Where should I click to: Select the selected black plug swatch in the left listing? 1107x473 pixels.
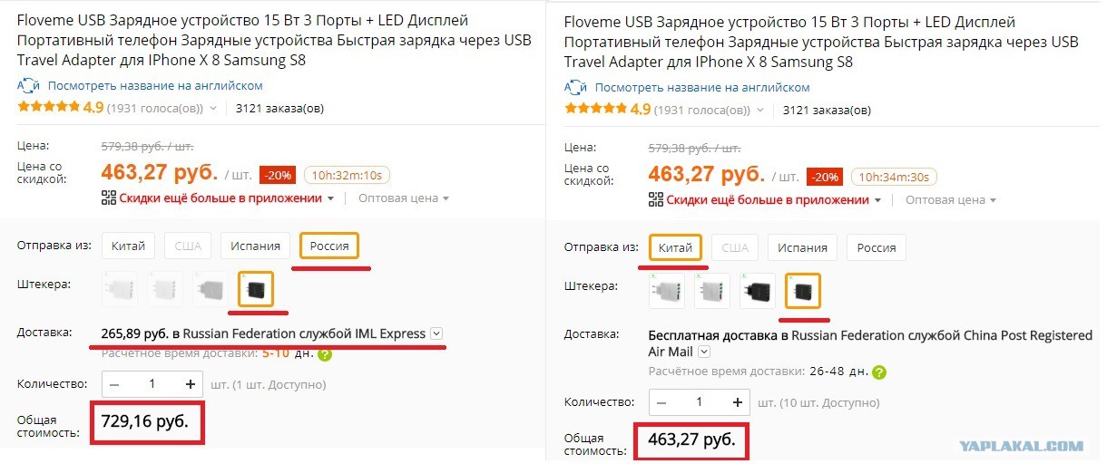pyautogui.click(x=255, y=289)
